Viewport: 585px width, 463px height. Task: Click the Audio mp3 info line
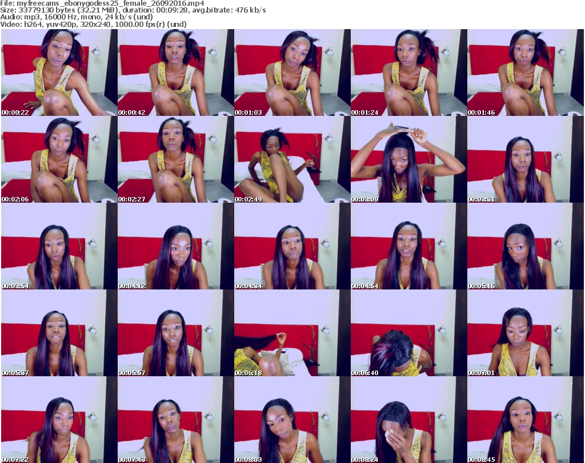click(77, 17)
